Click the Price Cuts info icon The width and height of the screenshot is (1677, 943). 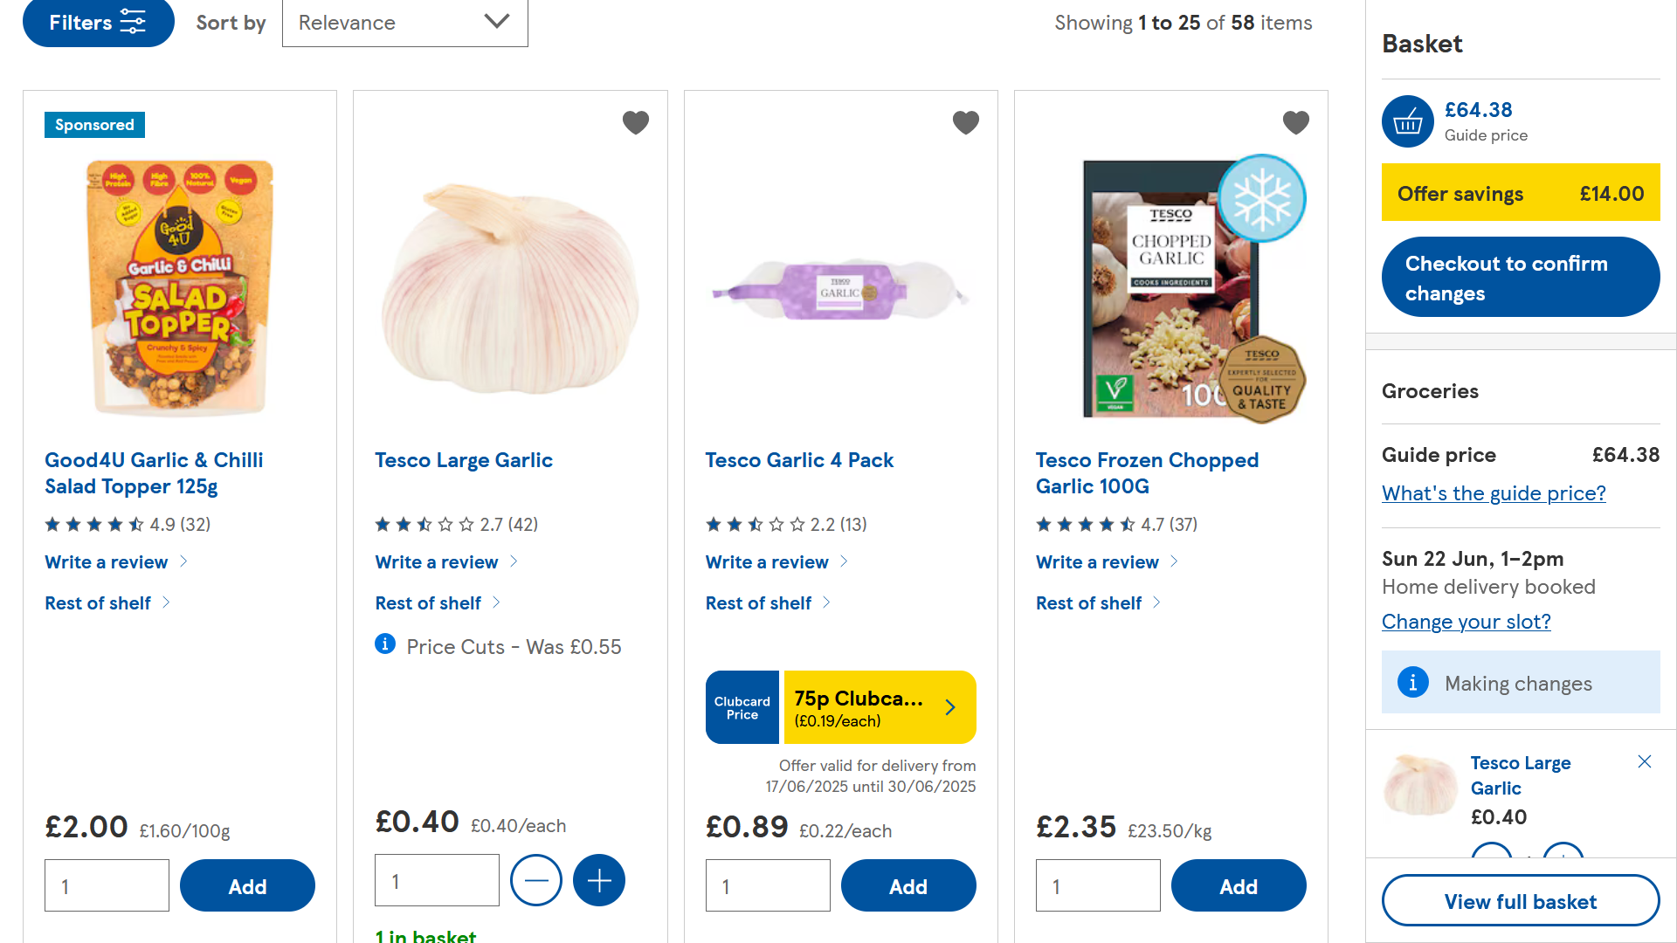pyautogui.click(x=385, y=644)
